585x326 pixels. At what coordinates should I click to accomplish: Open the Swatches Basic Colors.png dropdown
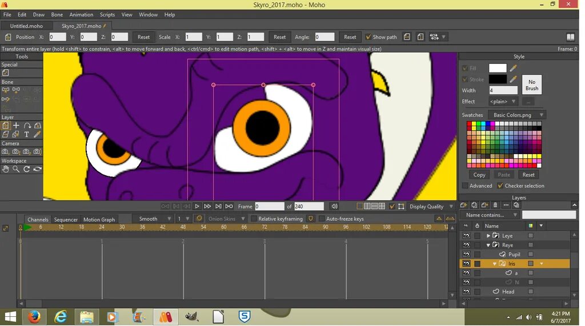point(516,115)
